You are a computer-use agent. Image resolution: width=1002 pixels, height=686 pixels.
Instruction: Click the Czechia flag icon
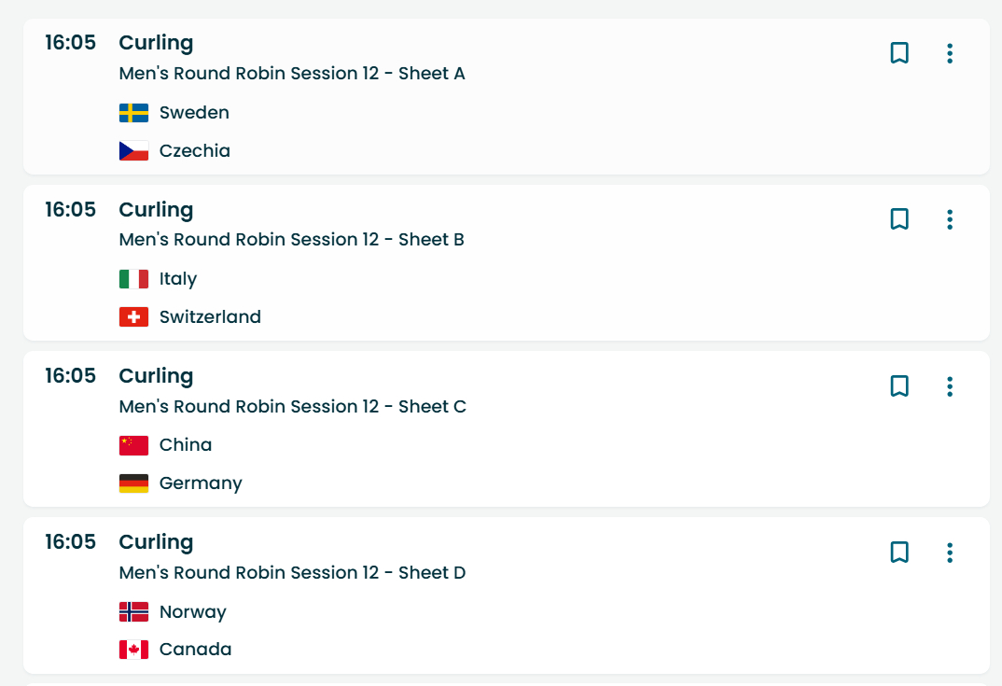tap(133, 151)
